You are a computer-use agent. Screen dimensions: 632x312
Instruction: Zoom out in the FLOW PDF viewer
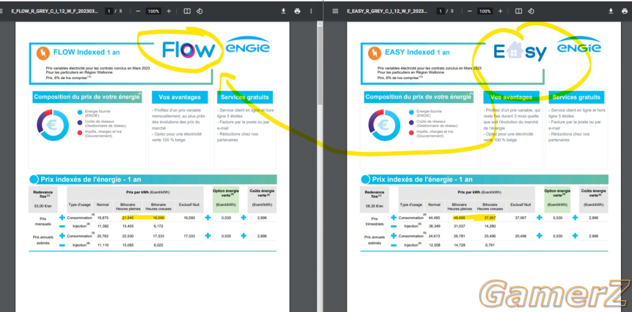138,11
